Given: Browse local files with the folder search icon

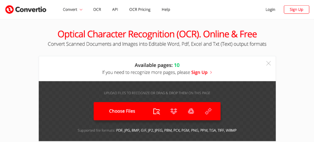Looking at the screenshot, I should [x=156, y=111].
